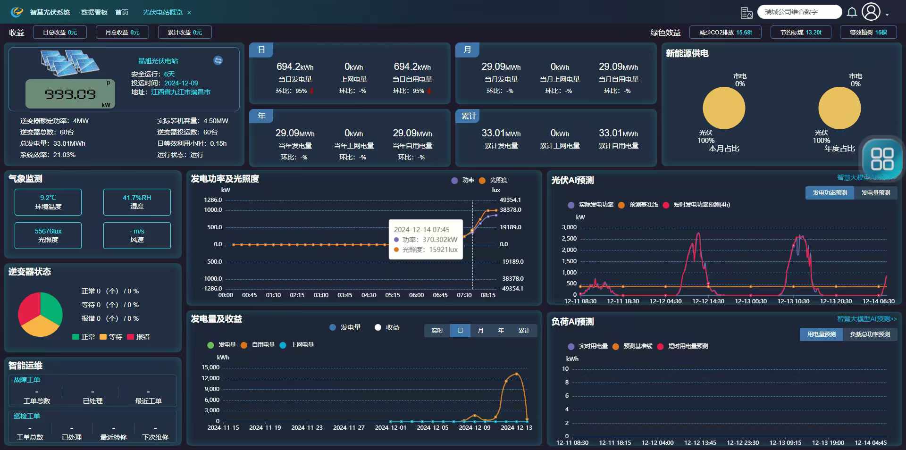The width and height of the screenshot is (906, 450).
Task: Open the 首页 menu item
Action: click(122, 12)
